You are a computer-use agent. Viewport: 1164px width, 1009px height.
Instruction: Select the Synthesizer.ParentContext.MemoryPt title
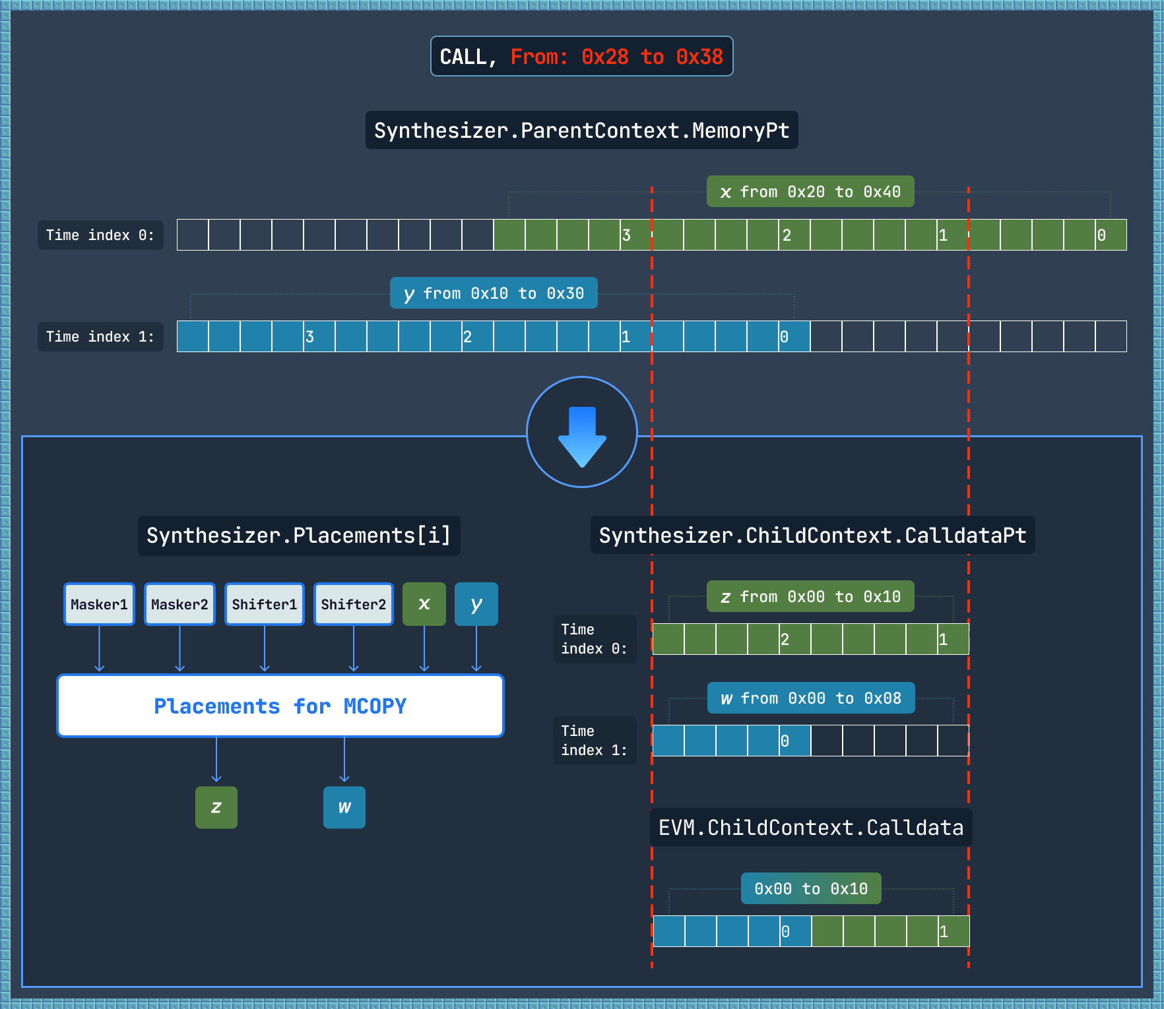(x=581, y=131)
